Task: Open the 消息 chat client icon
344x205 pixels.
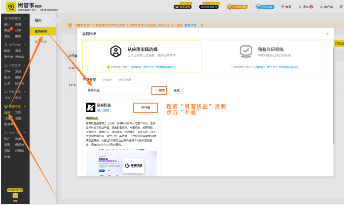Action: coord(15,196)
